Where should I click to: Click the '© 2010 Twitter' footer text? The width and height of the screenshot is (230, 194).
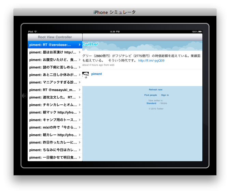pyautogui.click(x=156, y=109)
